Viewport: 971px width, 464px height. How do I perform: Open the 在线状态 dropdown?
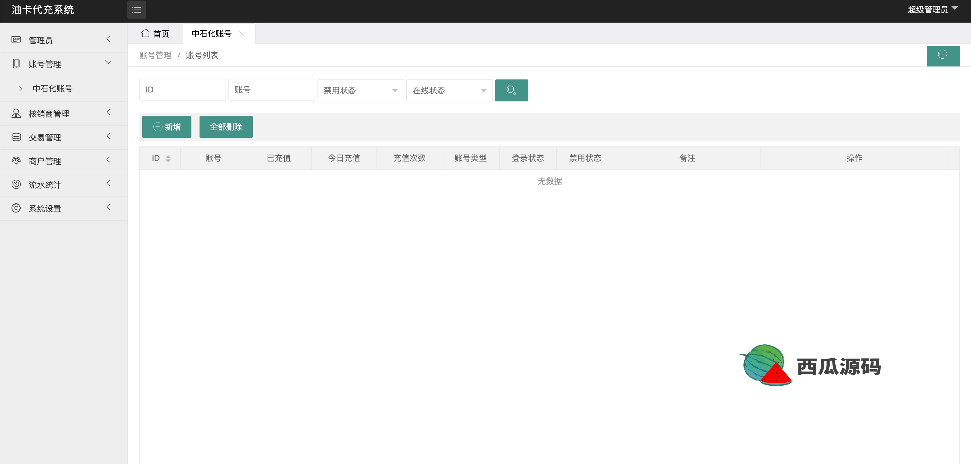pyautogui.click(x=450, y=90)
